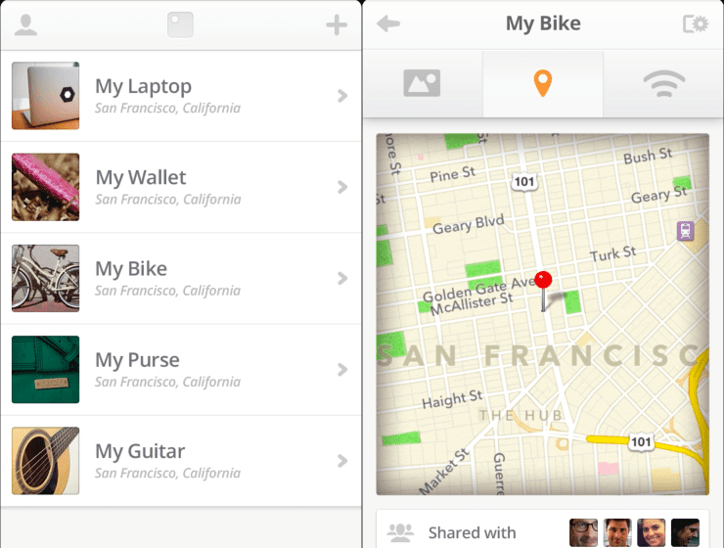The image size is (725, 548).
Task: Select the location pin tab
Action: [x=543, y=84]
